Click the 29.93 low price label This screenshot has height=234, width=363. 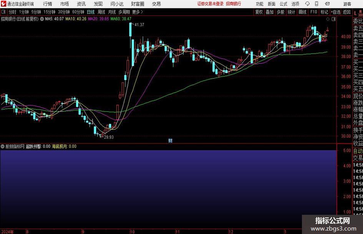109,137
